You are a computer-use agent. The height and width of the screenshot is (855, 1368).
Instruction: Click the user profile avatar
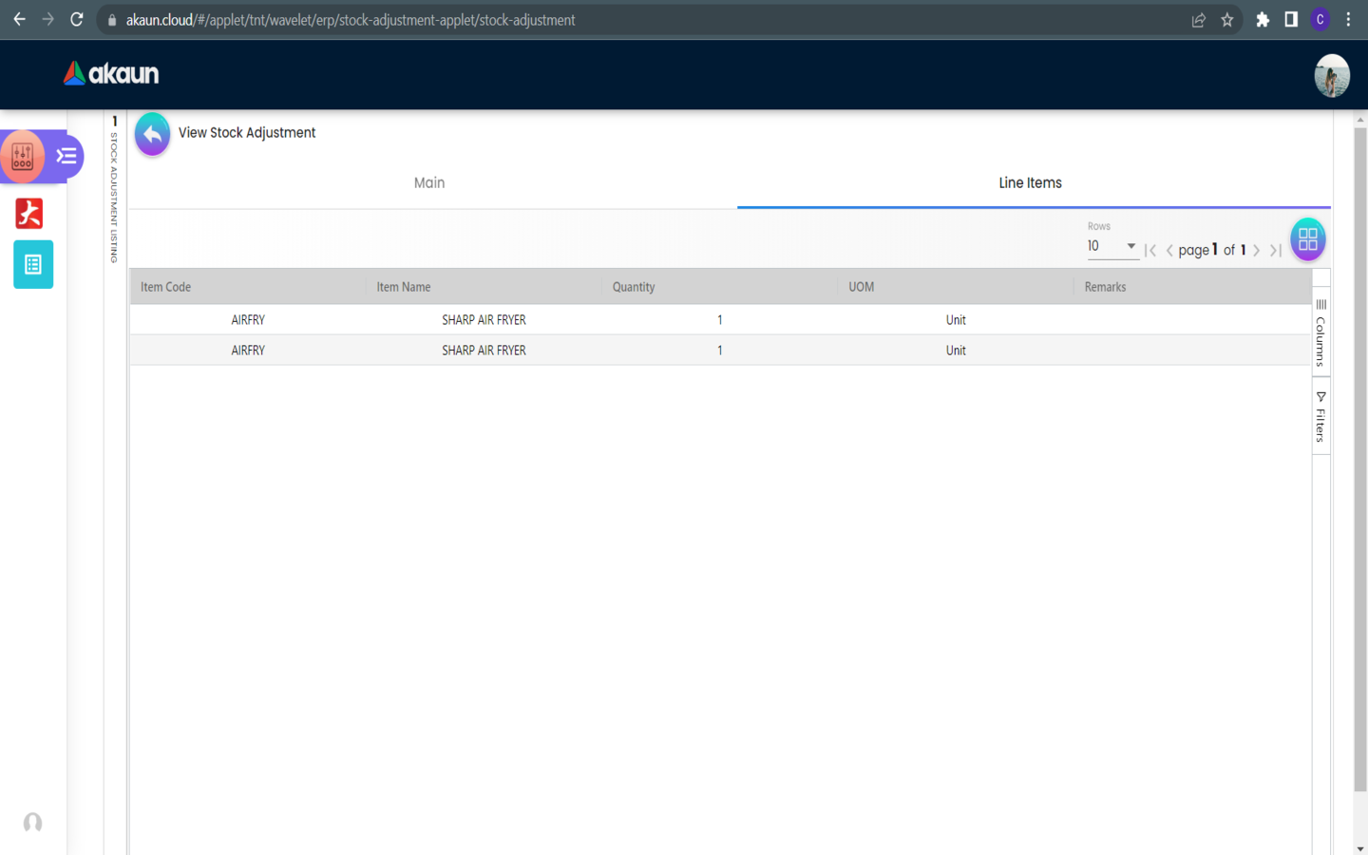[x=1331, y=75]
